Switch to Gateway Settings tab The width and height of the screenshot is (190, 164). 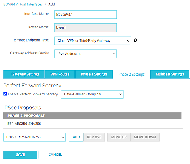(x=24, y=74)
